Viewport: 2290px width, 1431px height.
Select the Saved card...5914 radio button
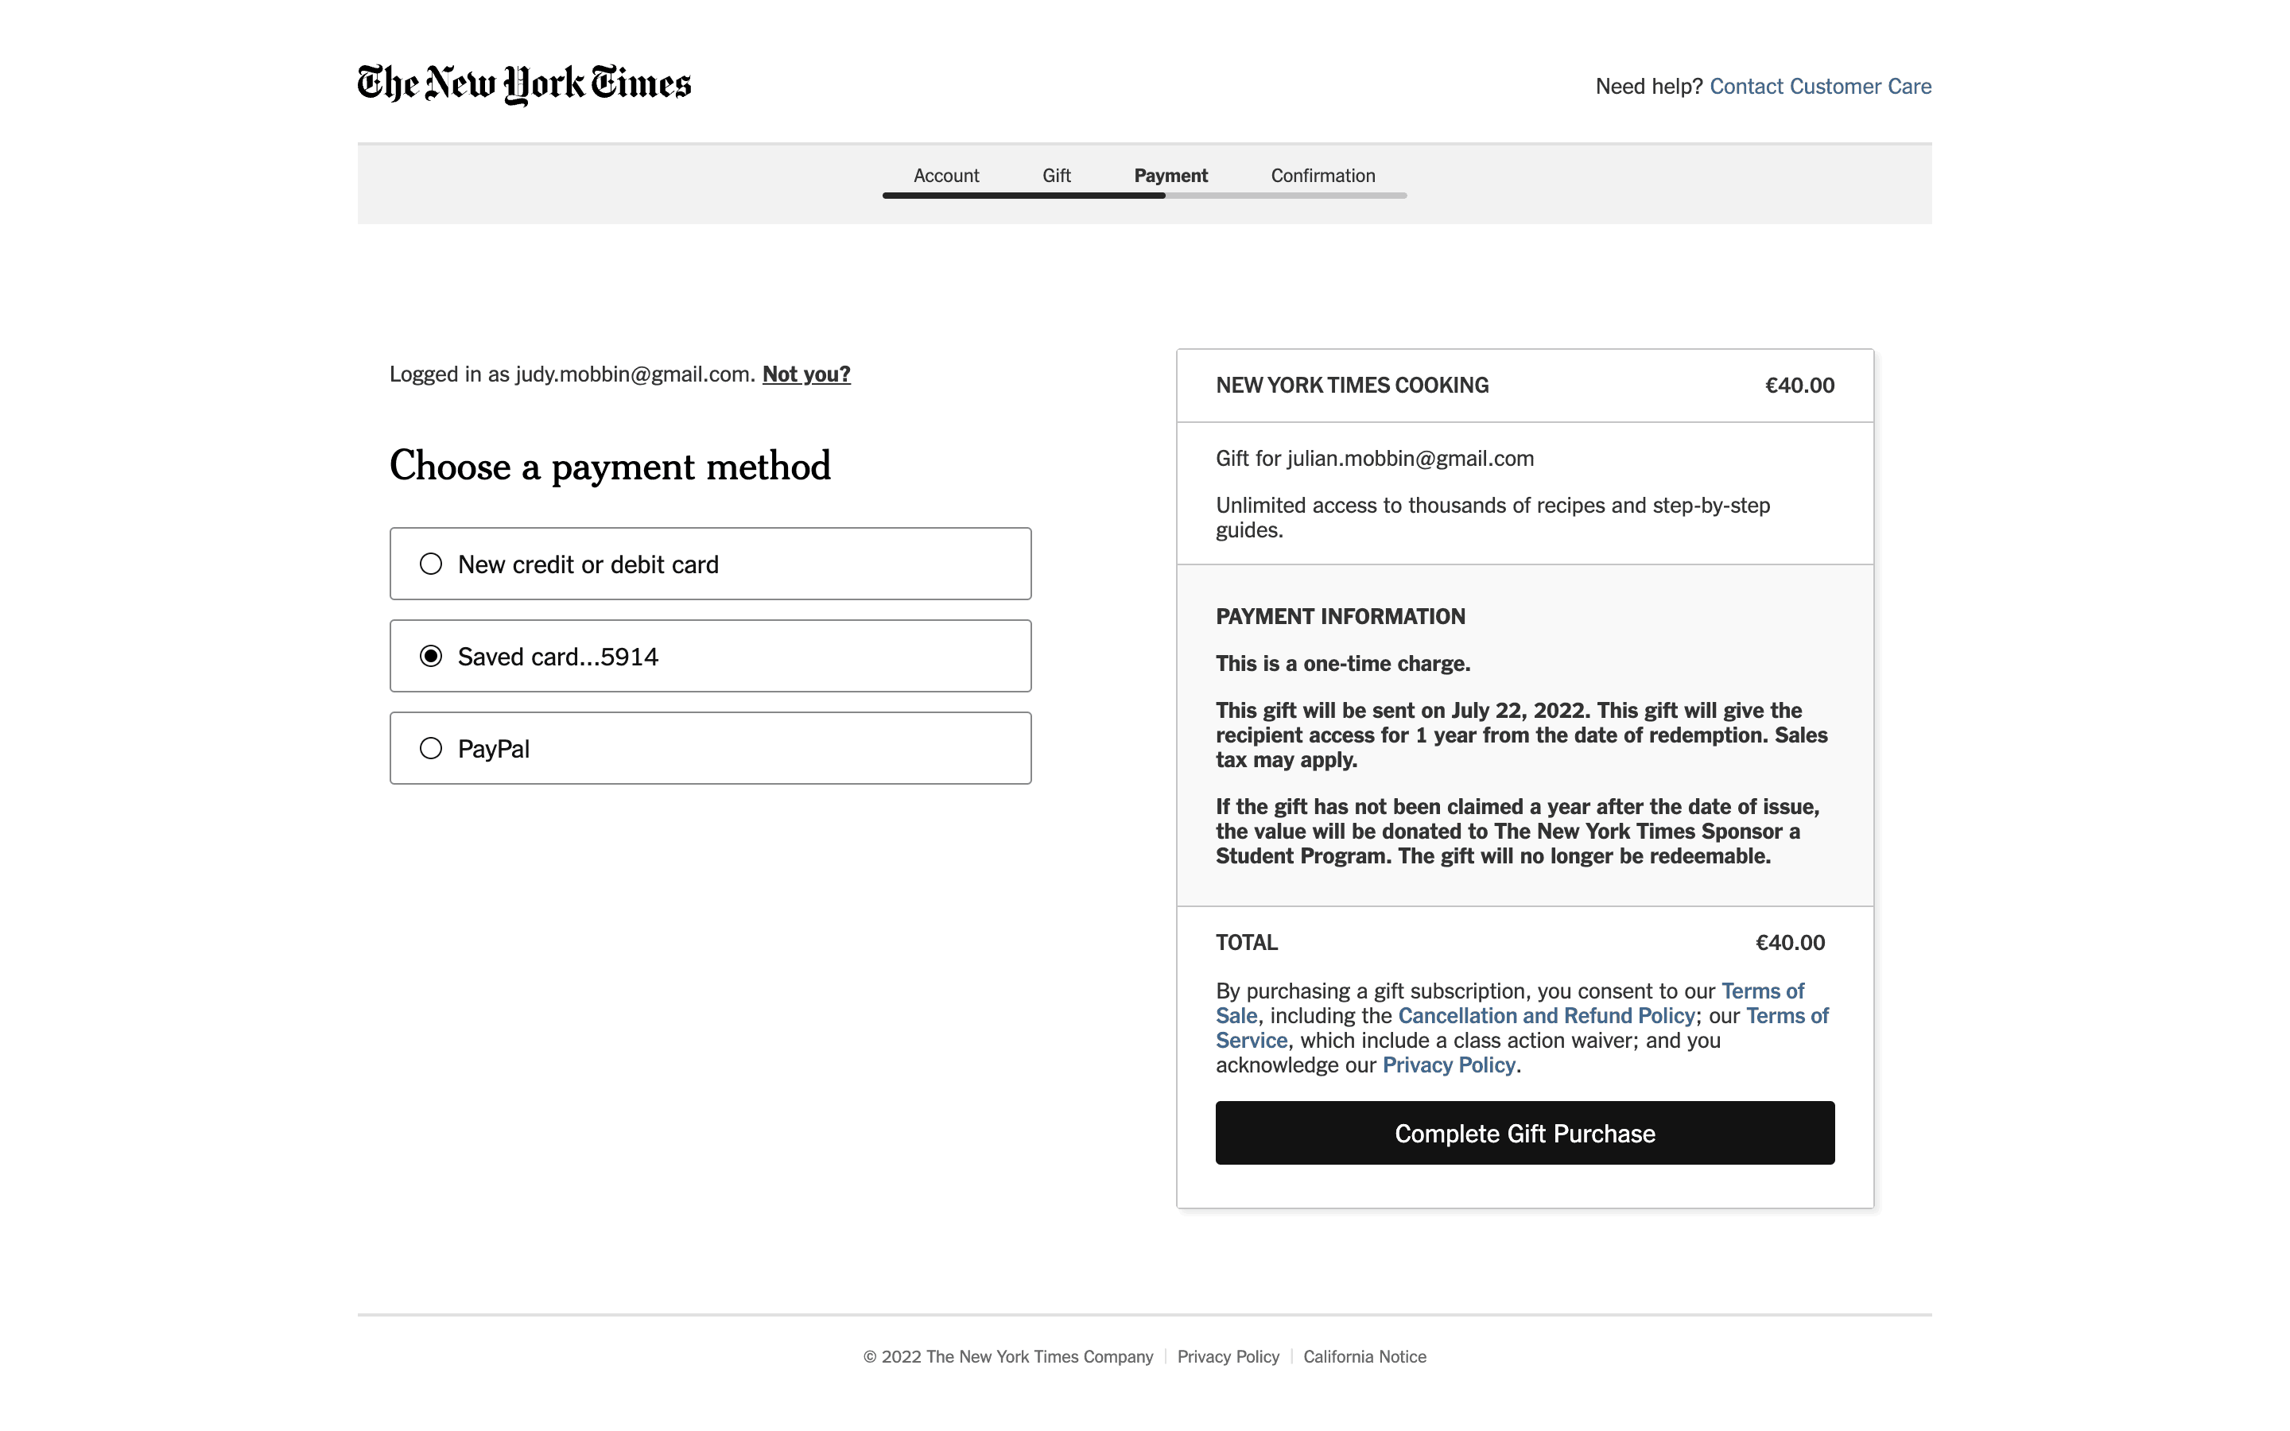[430, 656]
